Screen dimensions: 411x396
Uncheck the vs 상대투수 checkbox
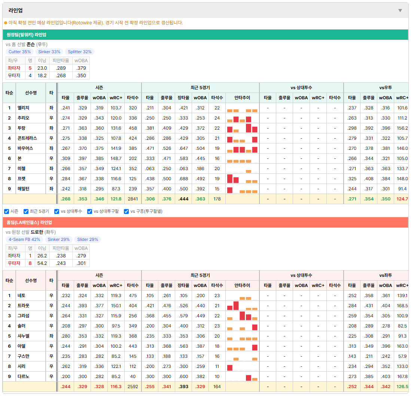tap(57, 212)
